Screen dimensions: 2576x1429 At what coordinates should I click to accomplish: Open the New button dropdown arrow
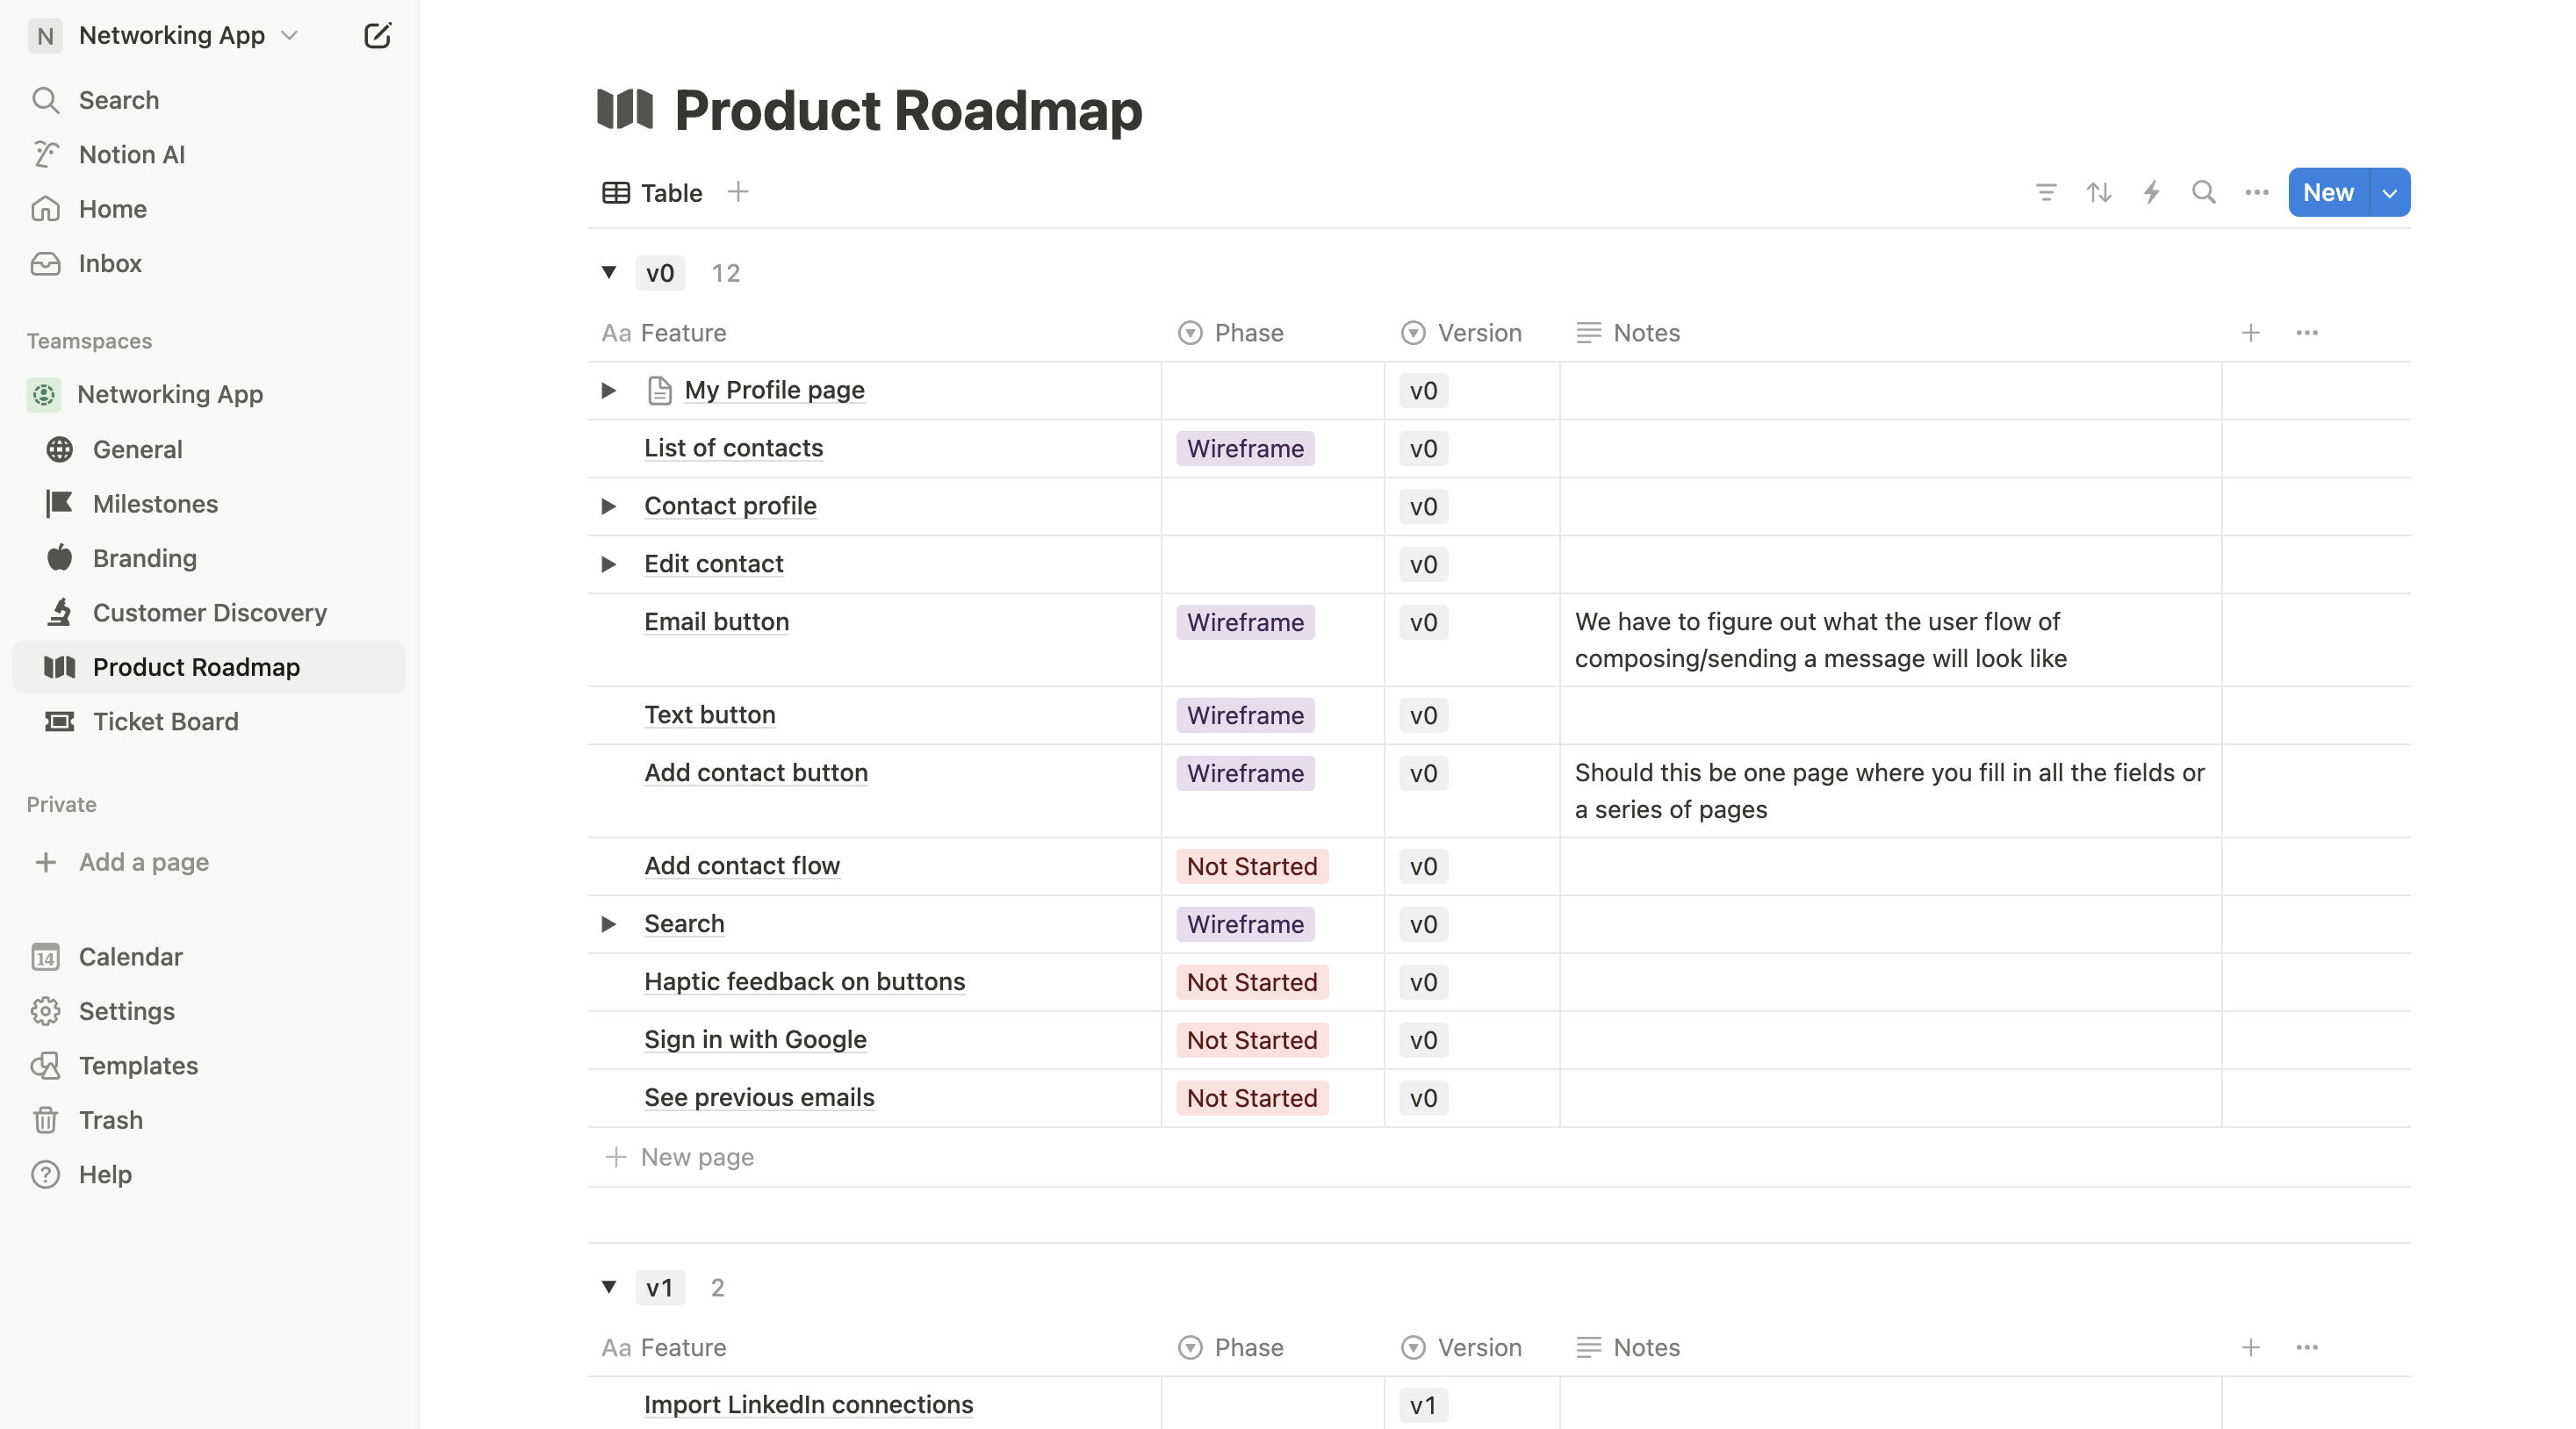[2389, 193]
